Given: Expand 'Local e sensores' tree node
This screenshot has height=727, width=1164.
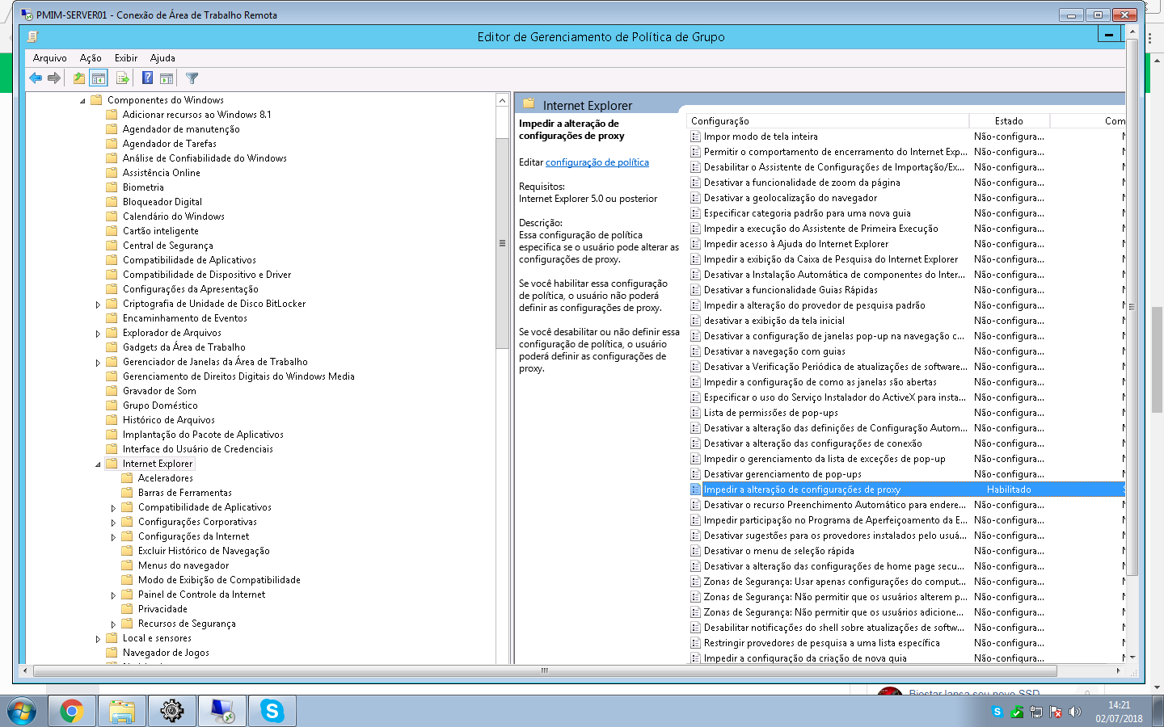Looking at the screenshot, I should pyautogui.click(x=98, y=639).
